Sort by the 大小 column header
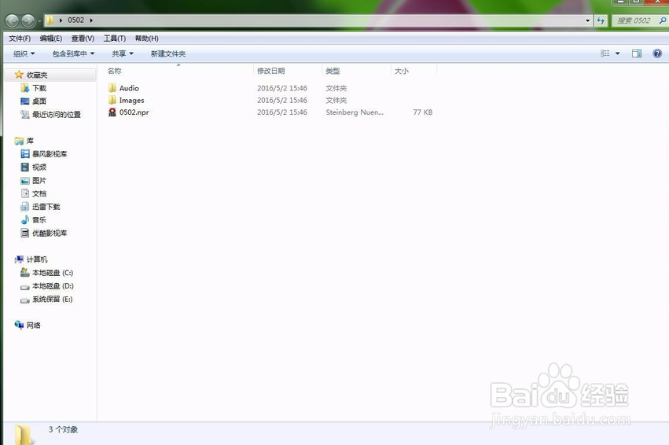The width and height of the screenshot is (669, 445). (402, 71)
